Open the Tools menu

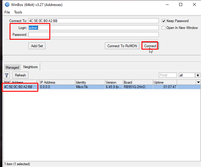coord(18,12)
